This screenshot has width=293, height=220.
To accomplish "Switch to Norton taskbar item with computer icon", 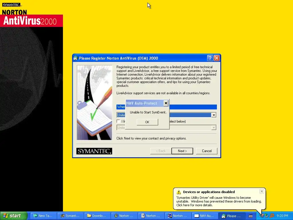I will click(x=178, y=216).
